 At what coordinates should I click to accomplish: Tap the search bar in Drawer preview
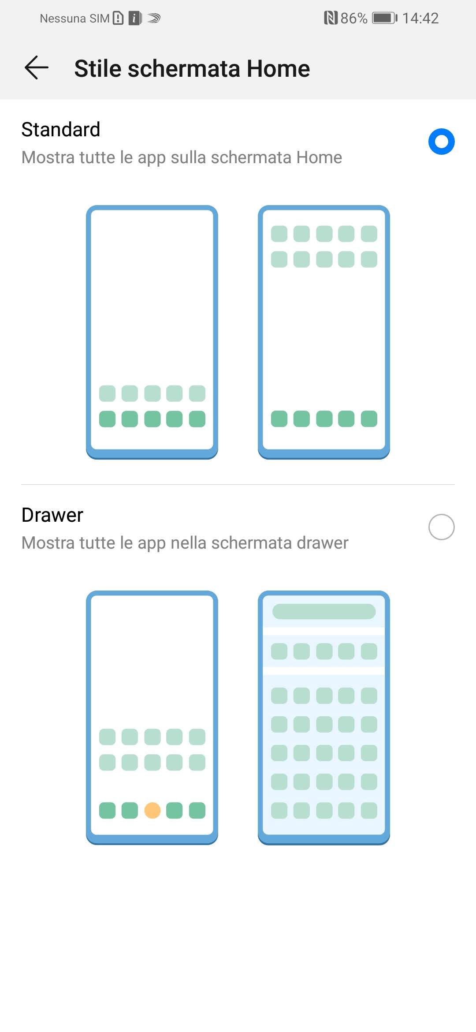click(324, 611)
